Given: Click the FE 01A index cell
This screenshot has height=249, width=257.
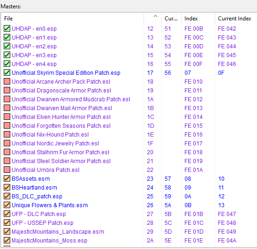Looking at the screenshot, I should [194, 170].
